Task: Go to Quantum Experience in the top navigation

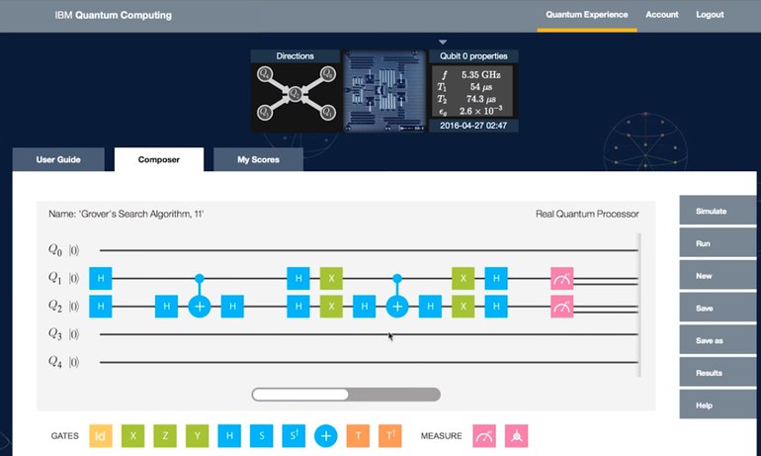Action: click(587, 15)
